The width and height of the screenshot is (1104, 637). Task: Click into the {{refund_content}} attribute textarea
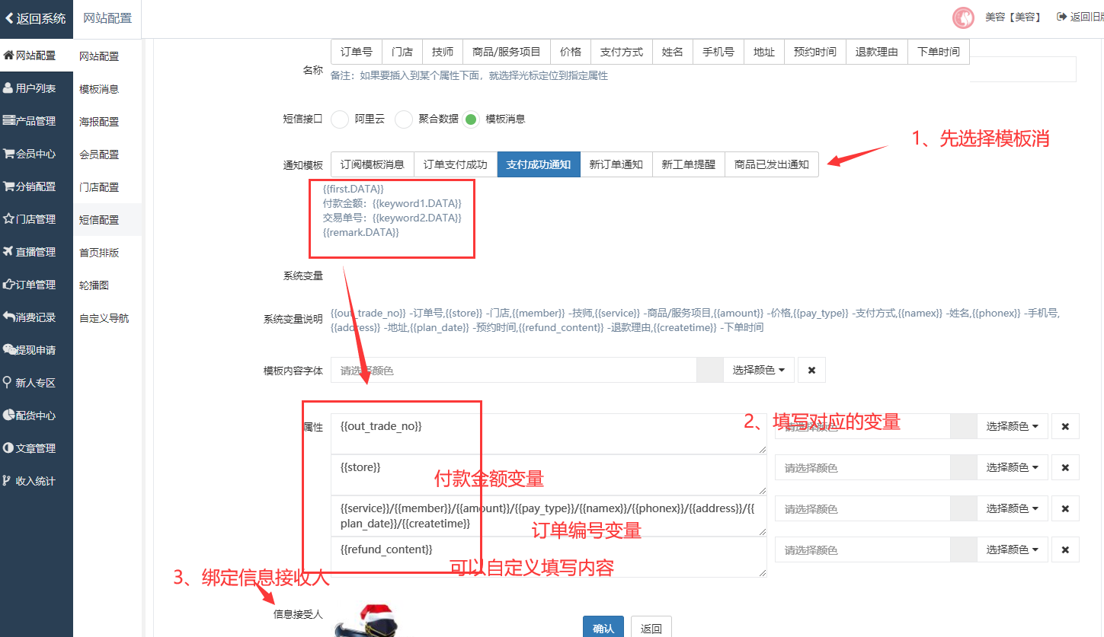tap(549, 557)
